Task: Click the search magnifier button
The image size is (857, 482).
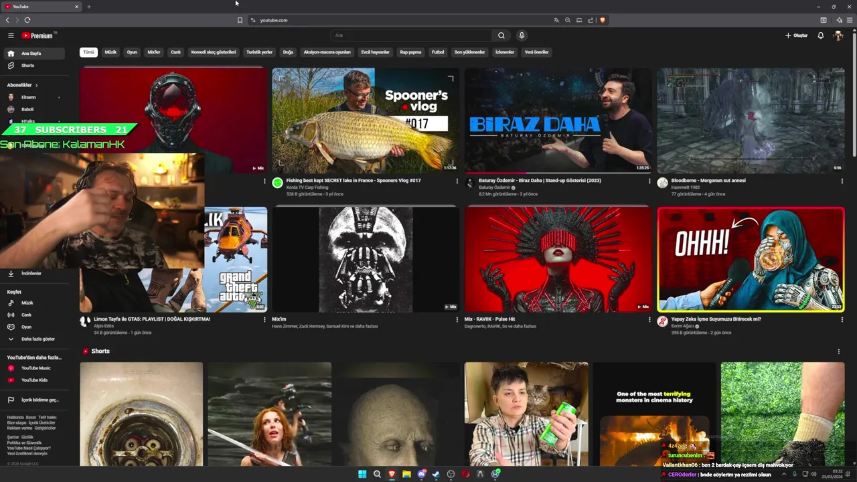Action: [501, 35]
